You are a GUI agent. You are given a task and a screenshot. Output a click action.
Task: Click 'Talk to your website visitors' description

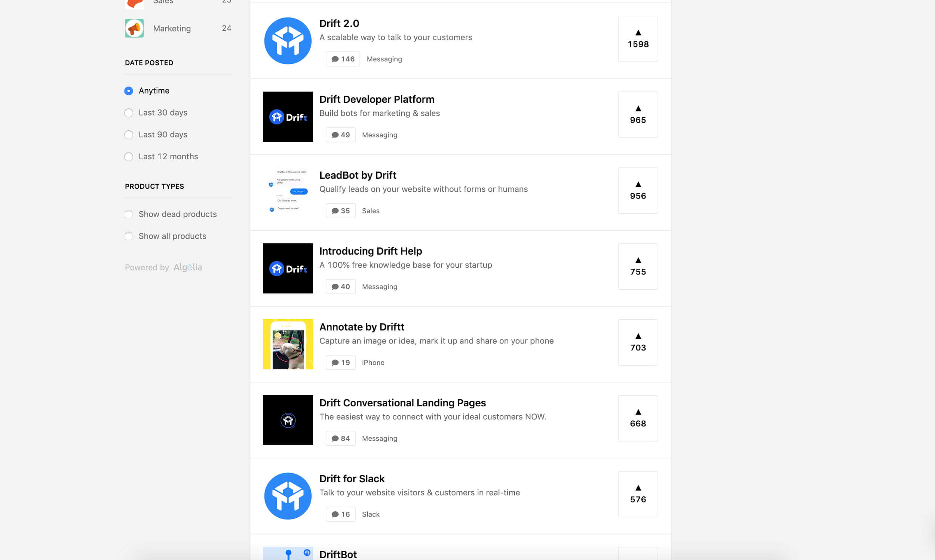pos(419,492)
